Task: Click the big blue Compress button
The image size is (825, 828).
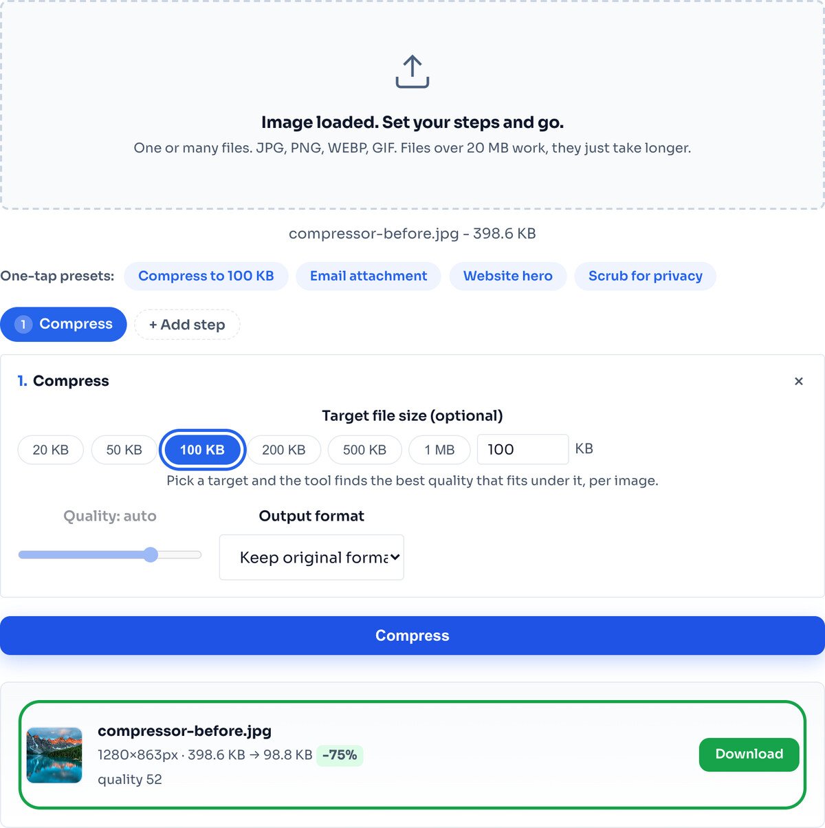Action: click(412, 635)
